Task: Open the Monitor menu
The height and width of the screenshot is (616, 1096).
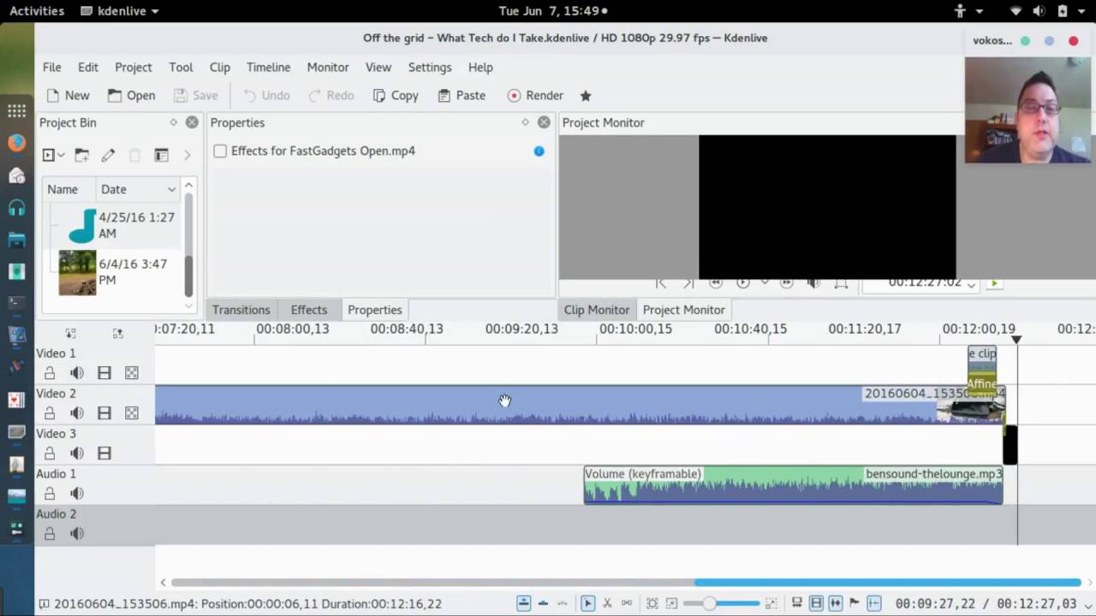Action: point(328,68)
